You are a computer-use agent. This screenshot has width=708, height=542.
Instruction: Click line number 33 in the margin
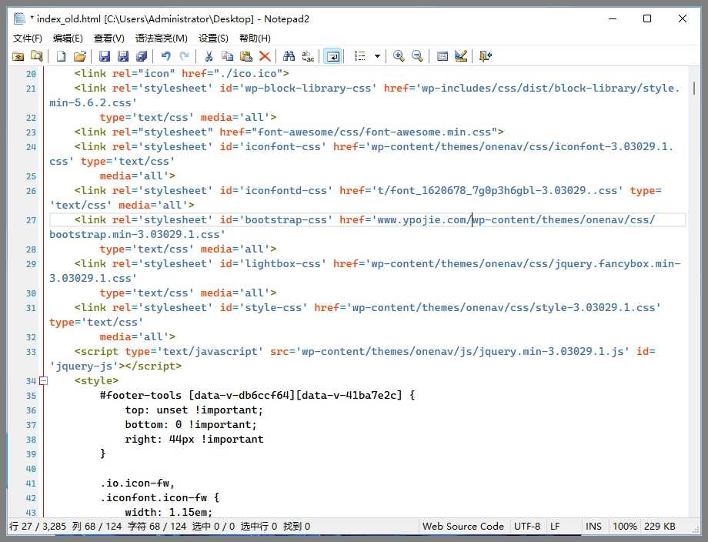pos(31,352)
